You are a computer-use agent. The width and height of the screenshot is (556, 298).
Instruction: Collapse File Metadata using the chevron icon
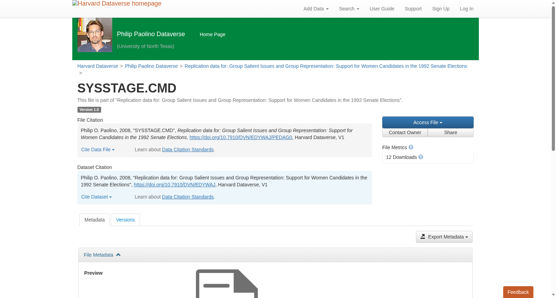tap(118, 255)
